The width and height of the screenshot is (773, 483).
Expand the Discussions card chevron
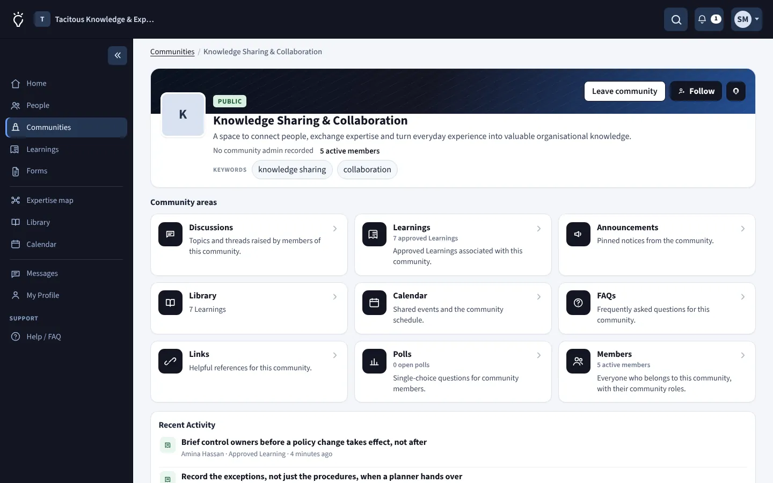click(x=335, y=229)
